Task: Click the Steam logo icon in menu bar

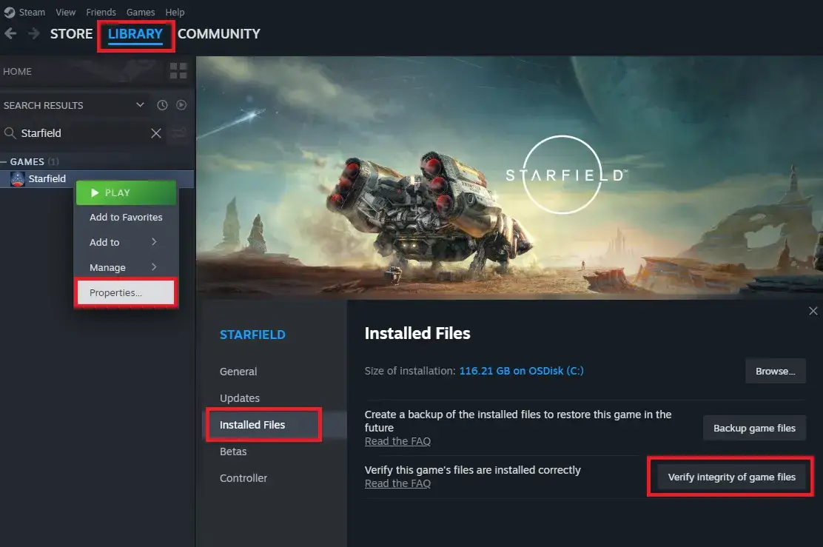Action: pos(8,12)
